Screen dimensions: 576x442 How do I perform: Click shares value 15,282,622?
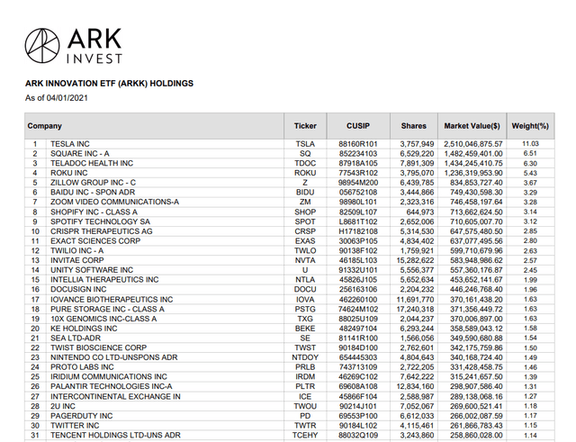click(415, 260)
